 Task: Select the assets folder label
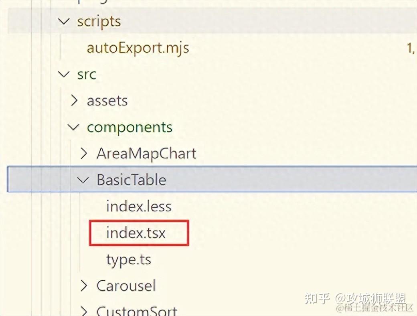pyautogui.click(x=107, y=101)
